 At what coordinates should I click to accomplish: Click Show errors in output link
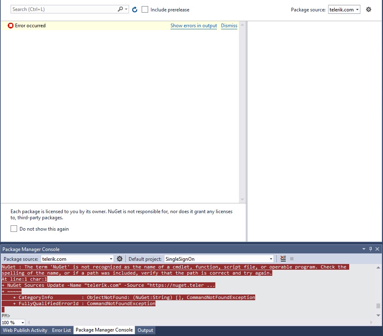[x=194, y=26]
